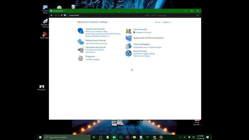Screen dimensions: 249x140
Task: Open the Programs category icon
Action: click(81, 58)
